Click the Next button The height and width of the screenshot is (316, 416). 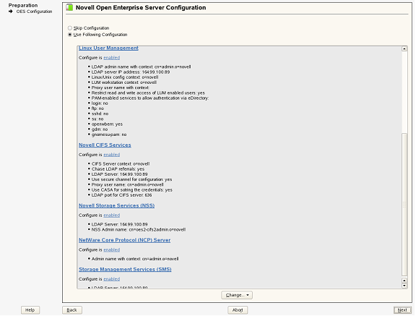coord(402,310)
